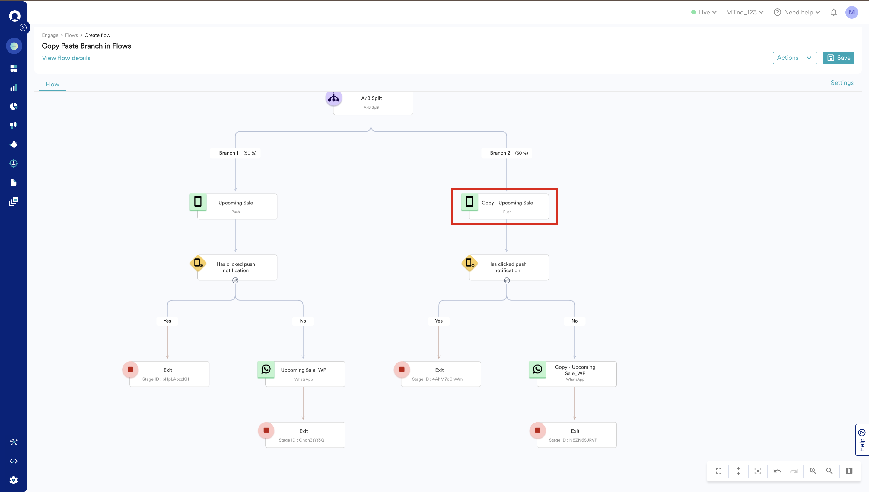The height and width of the screenshot is (492, 869).
Task: Click the notification bell icon
Action: (833, 12)
